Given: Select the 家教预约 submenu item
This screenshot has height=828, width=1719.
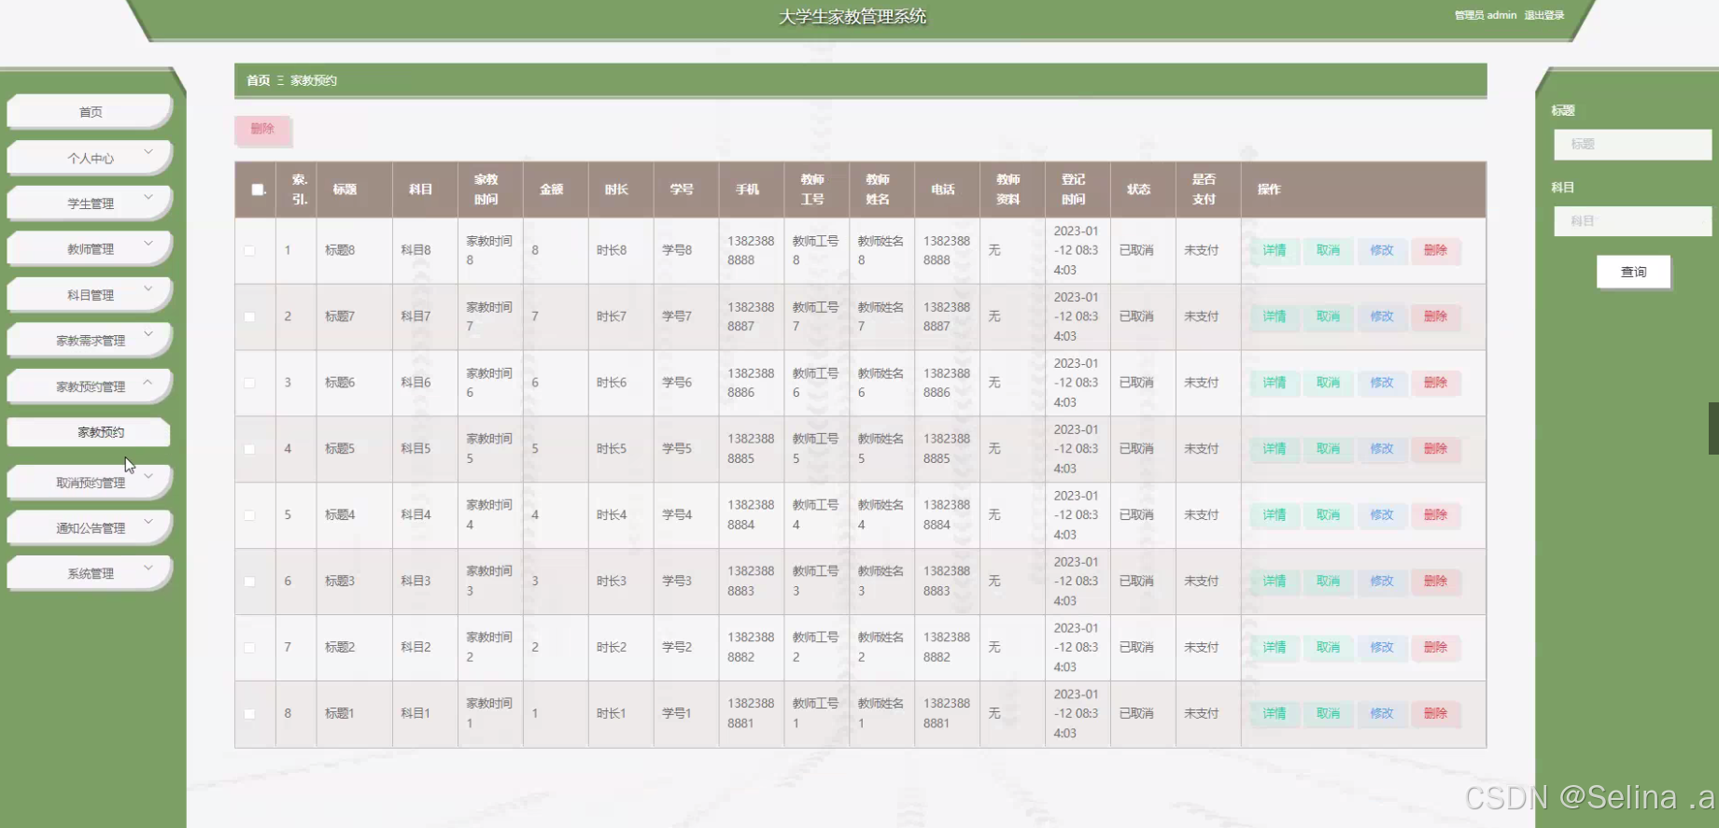Looking at the screenshot, I should point(89,432).
